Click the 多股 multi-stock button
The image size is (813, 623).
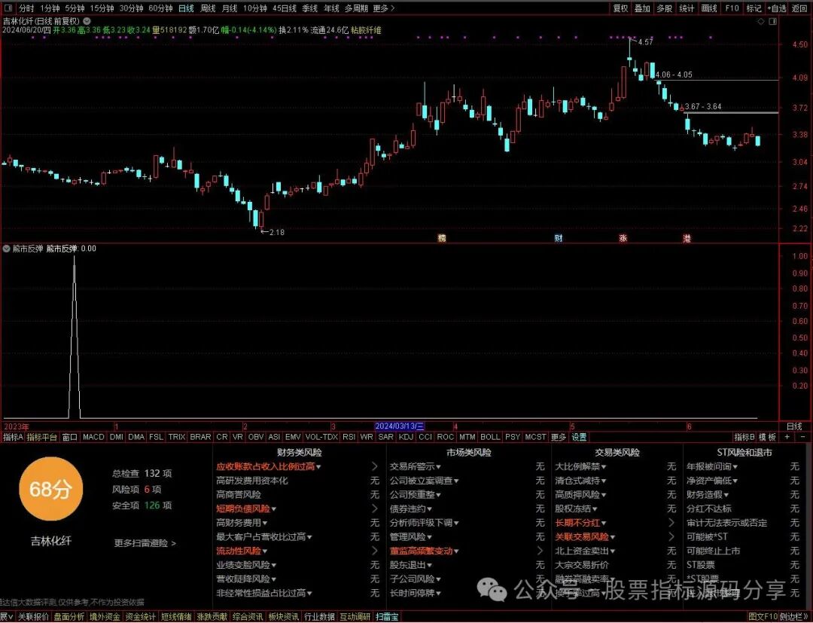coord(664,8)
